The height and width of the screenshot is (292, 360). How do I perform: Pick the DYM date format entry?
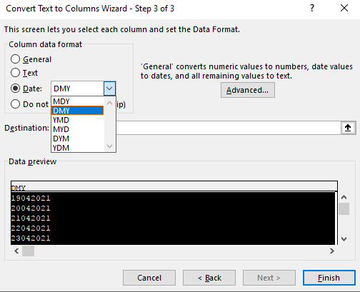78,139
